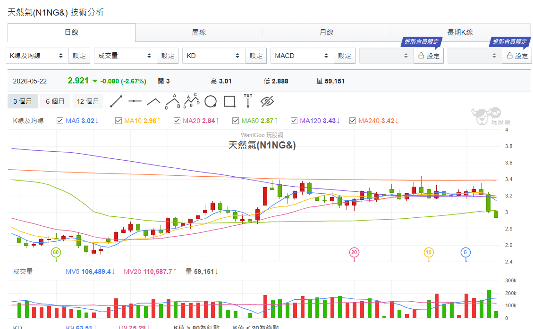Viewport: 533px width, 329px height.
Task: Switch to the 長期K線 tab
Action: pyautogui.click(x=460, y=32)
